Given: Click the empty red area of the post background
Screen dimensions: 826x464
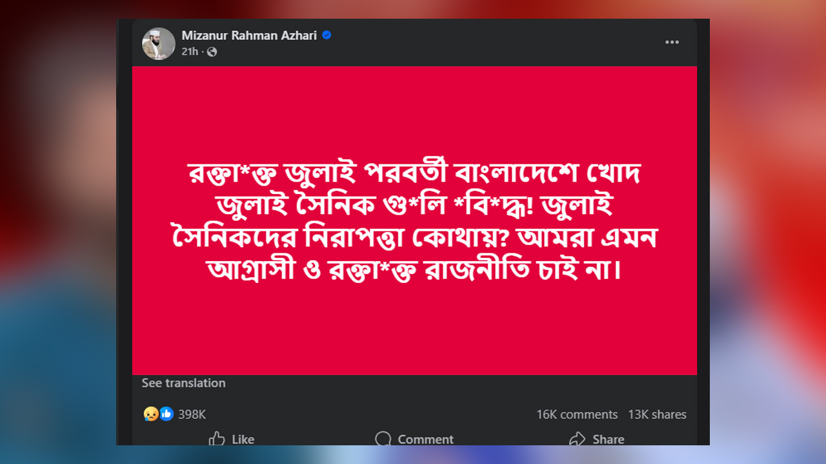Looking at the screenshot, I should pos(414,335).
